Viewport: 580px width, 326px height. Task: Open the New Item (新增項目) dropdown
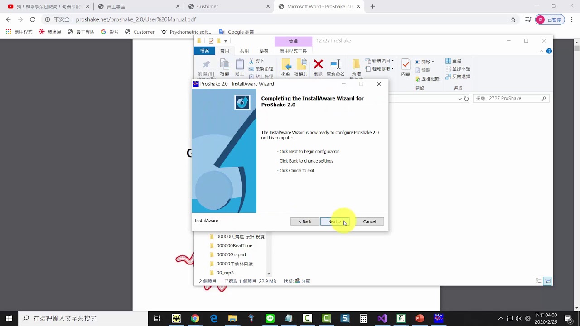coord(380,61)
